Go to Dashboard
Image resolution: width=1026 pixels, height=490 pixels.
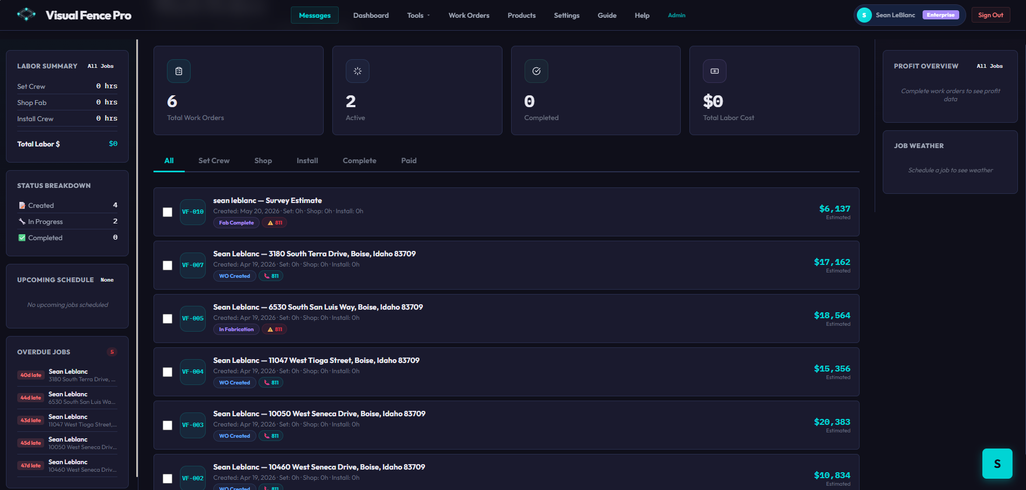[x=371, y=16]
